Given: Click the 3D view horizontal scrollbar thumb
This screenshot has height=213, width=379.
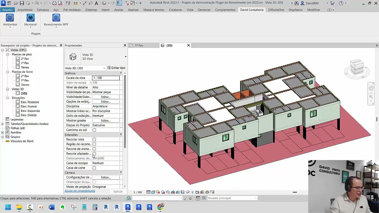Looking at the screenshot, I should [295, 192].
